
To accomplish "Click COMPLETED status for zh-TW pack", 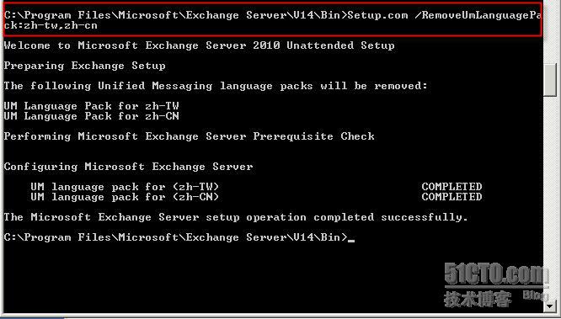I will click(451, 187).
